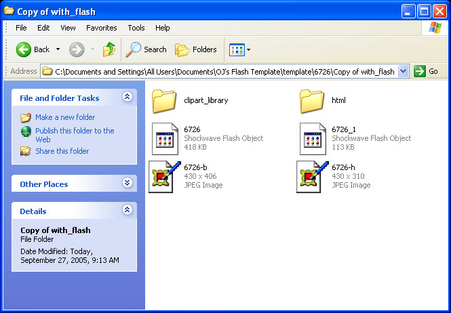Viewport: 451px width, 313px height.
Task: Select the 6726-h JPEG image
Action: coord(313,176)
